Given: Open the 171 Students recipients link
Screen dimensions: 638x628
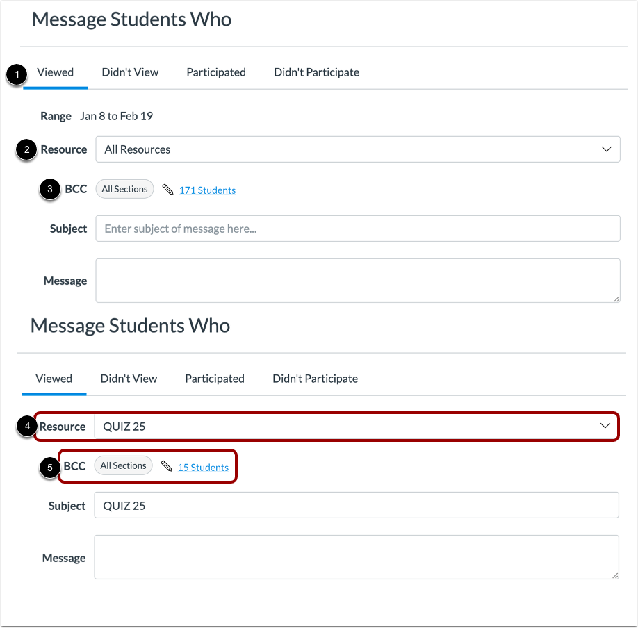Looking at the screenshot, I should click(207, 189).
